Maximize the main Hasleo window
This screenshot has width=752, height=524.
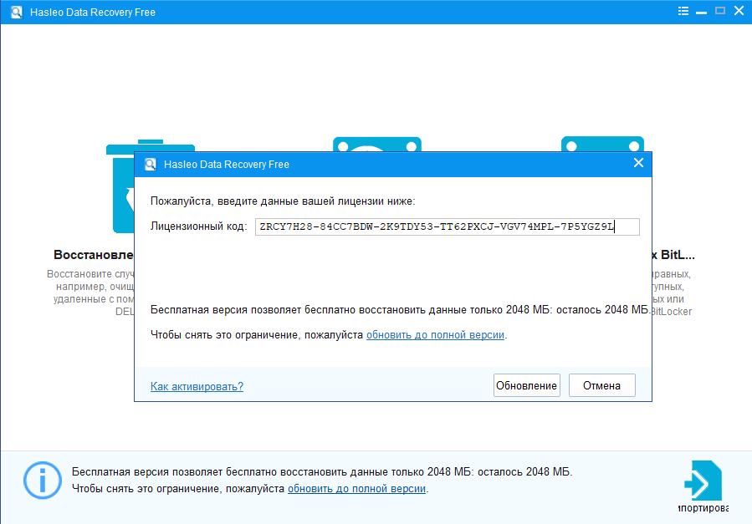720,11
